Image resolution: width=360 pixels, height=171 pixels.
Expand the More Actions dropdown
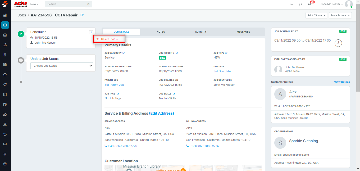(340, 15)
